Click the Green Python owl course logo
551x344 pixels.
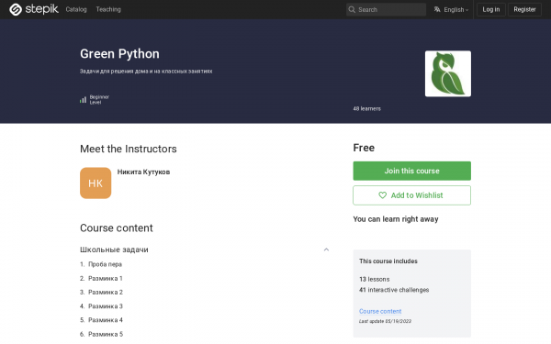(x=448, y=73)
